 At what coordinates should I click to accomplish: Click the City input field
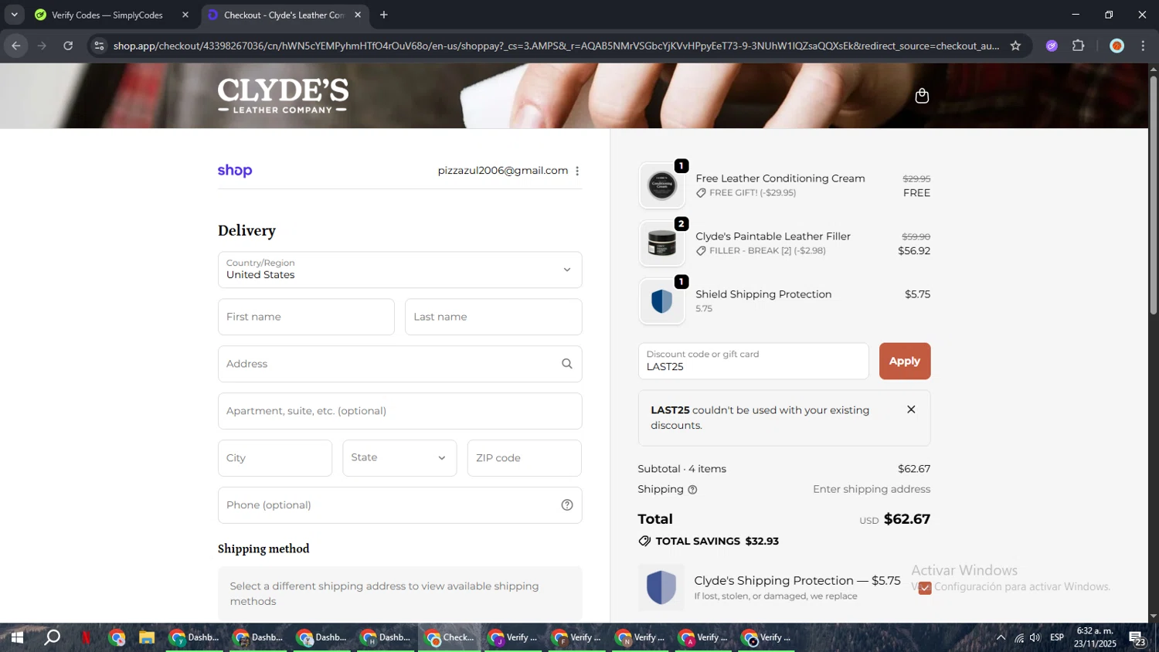coord(275,458)
